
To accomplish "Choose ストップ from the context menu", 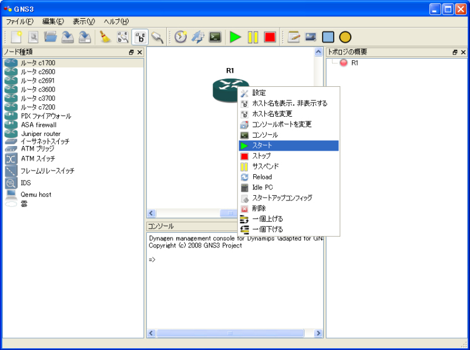I will click(261, 156).
